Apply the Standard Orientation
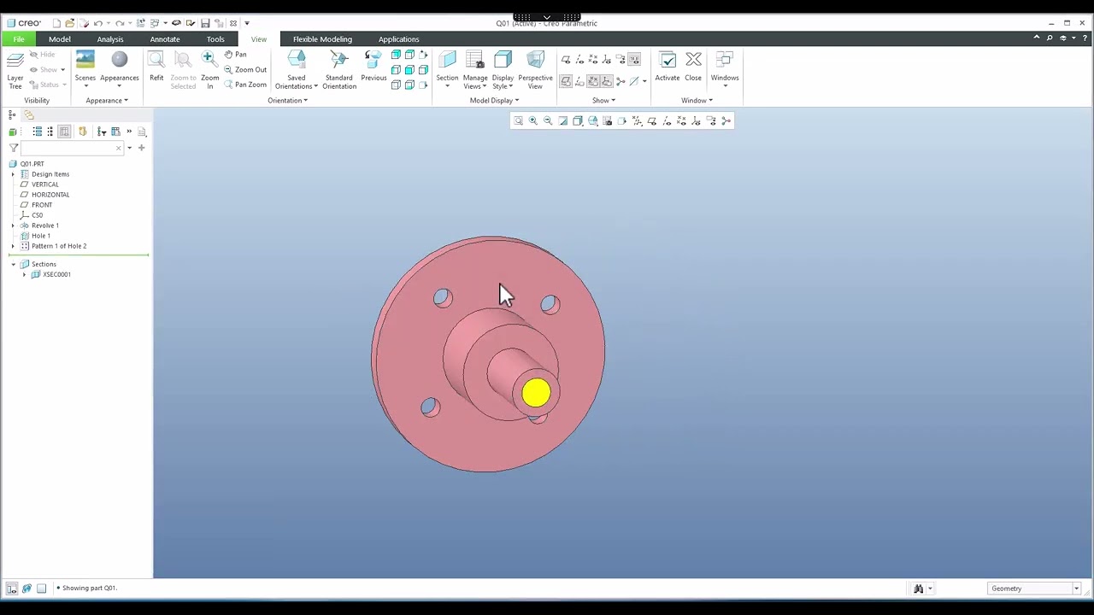 pos(339,70)
